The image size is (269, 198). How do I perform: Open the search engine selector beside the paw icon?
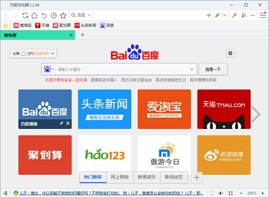53,69
